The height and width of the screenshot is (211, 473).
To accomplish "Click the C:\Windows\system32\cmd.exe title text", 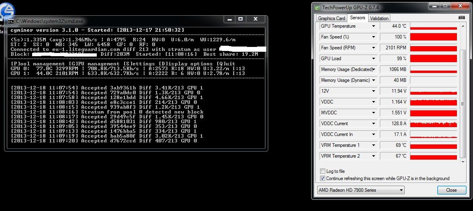I will tap(49, 21).
